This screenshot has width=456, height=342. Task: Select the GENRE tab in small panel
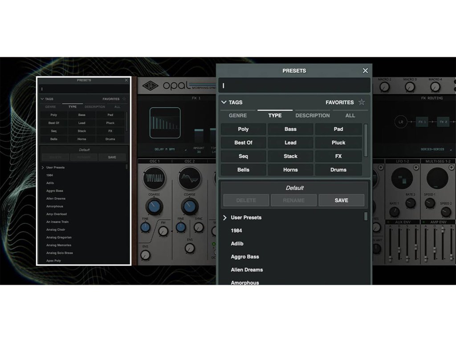[50, 107]
